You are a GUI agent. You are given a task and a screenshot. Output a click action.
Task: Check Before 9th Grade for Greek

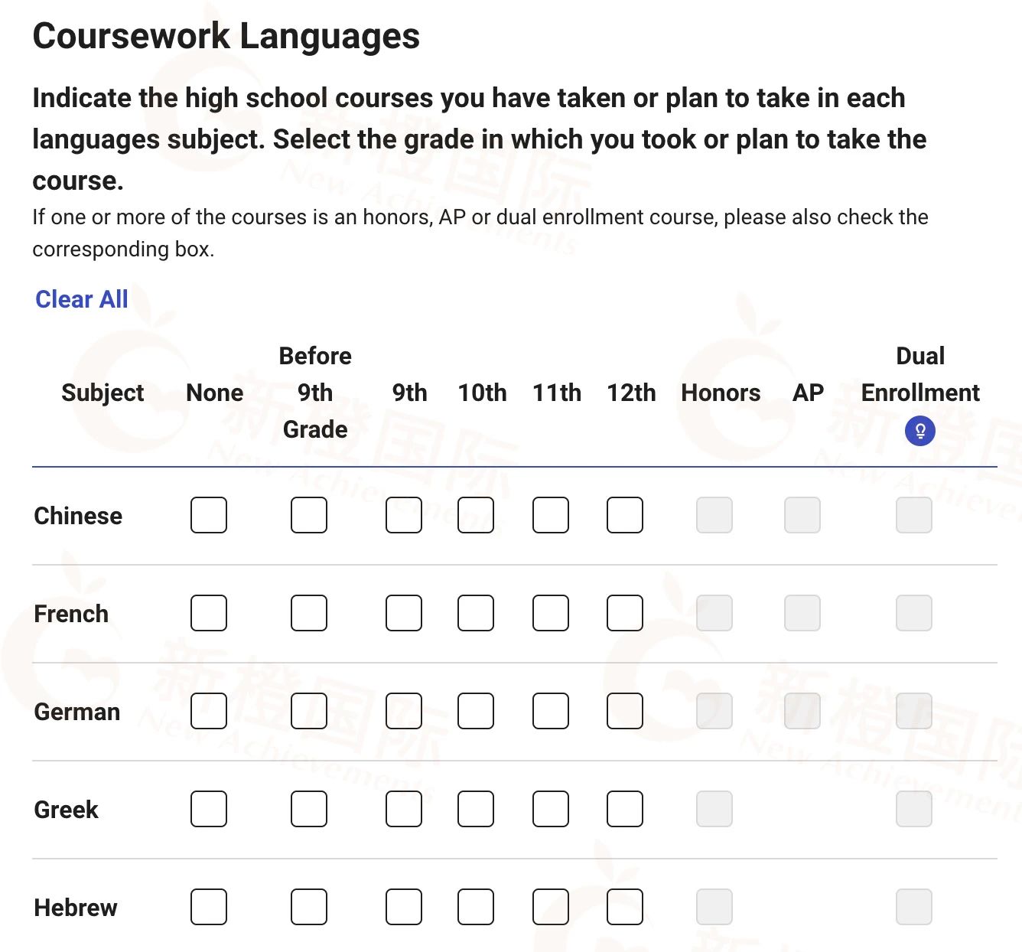pyautogui.click(x=309, y=809)
